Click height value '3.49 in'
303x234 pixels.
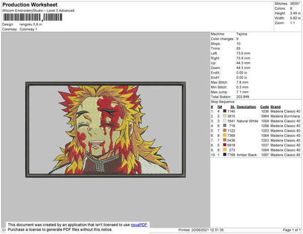295,13
